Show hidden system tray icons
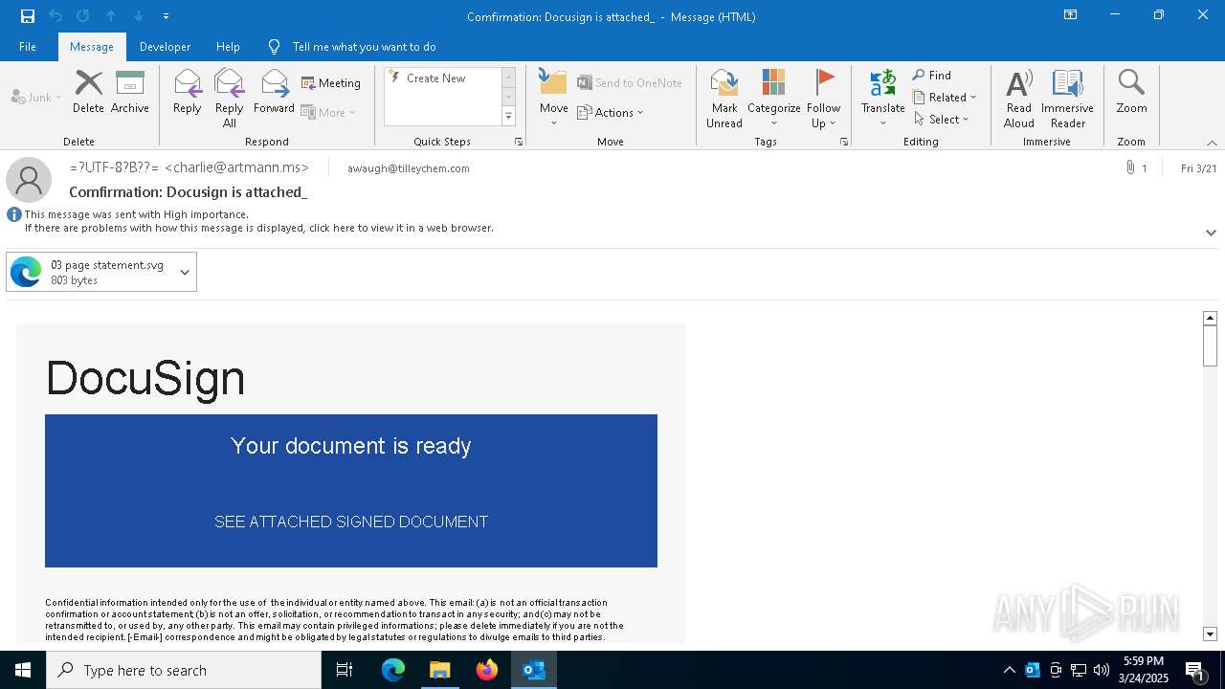The width and height of the screenshot is (1225, 689). coord(1009,670)
